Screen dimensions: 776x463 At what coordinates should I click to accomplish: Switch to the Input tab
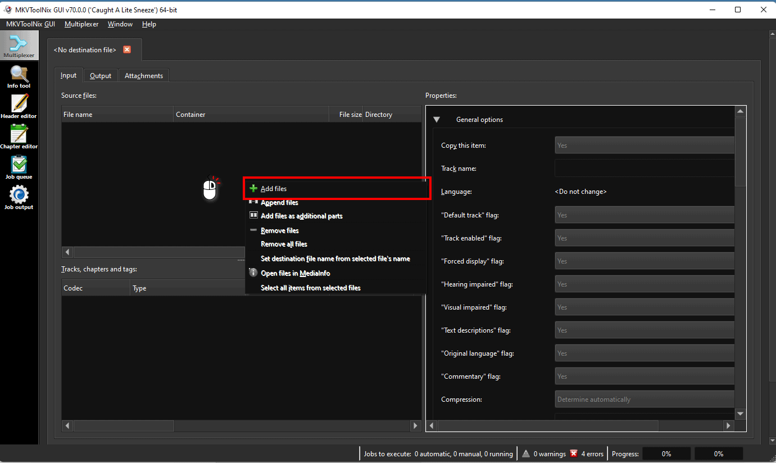(69, 75)
